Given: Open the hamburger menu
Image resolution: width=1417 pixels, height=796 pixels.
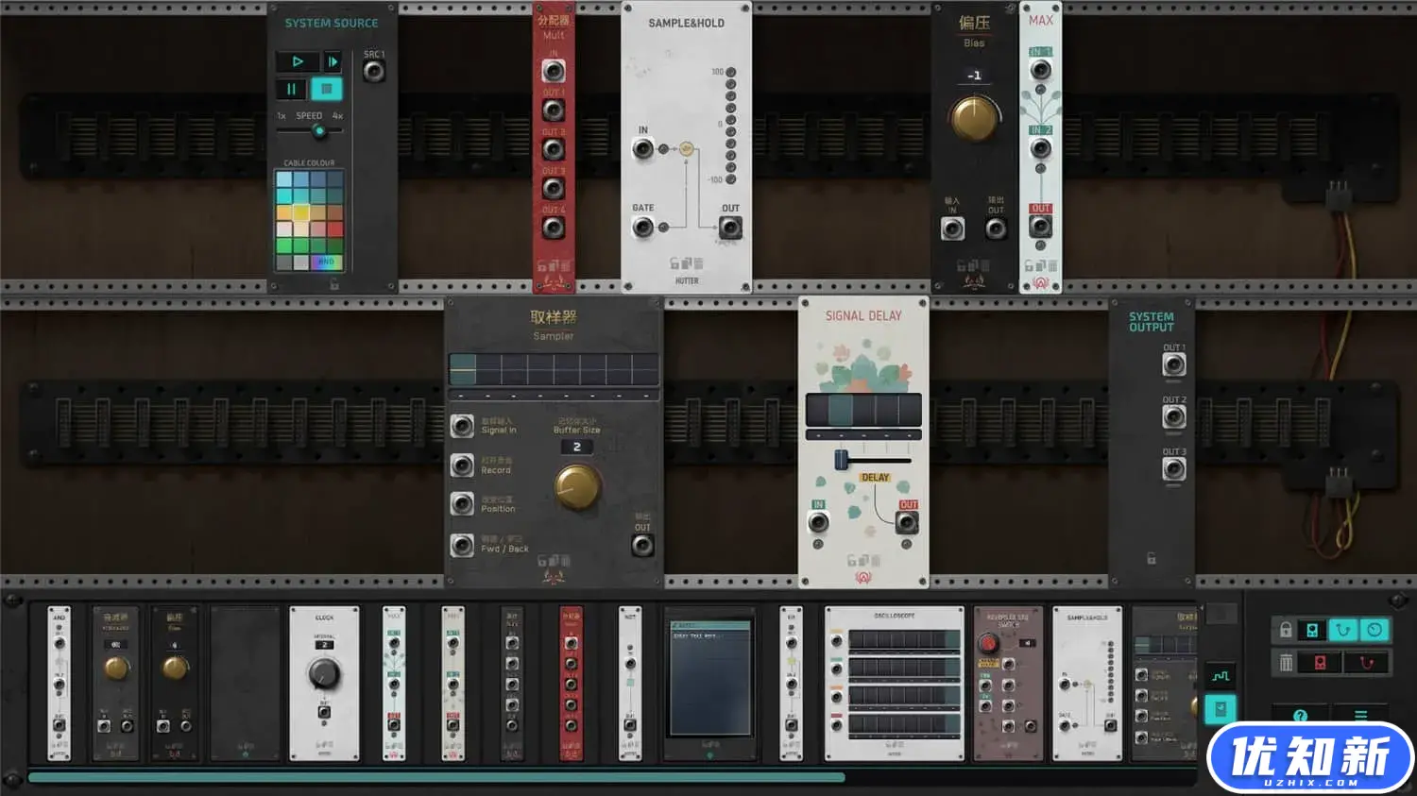Looking at the screenshot, I should (x=1360, y=716).
